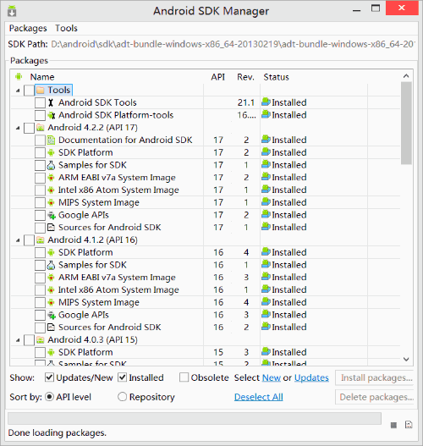Click the SDK Path text field
The image size is (423, 446).
pyautogui.click(x=233, y=44)
